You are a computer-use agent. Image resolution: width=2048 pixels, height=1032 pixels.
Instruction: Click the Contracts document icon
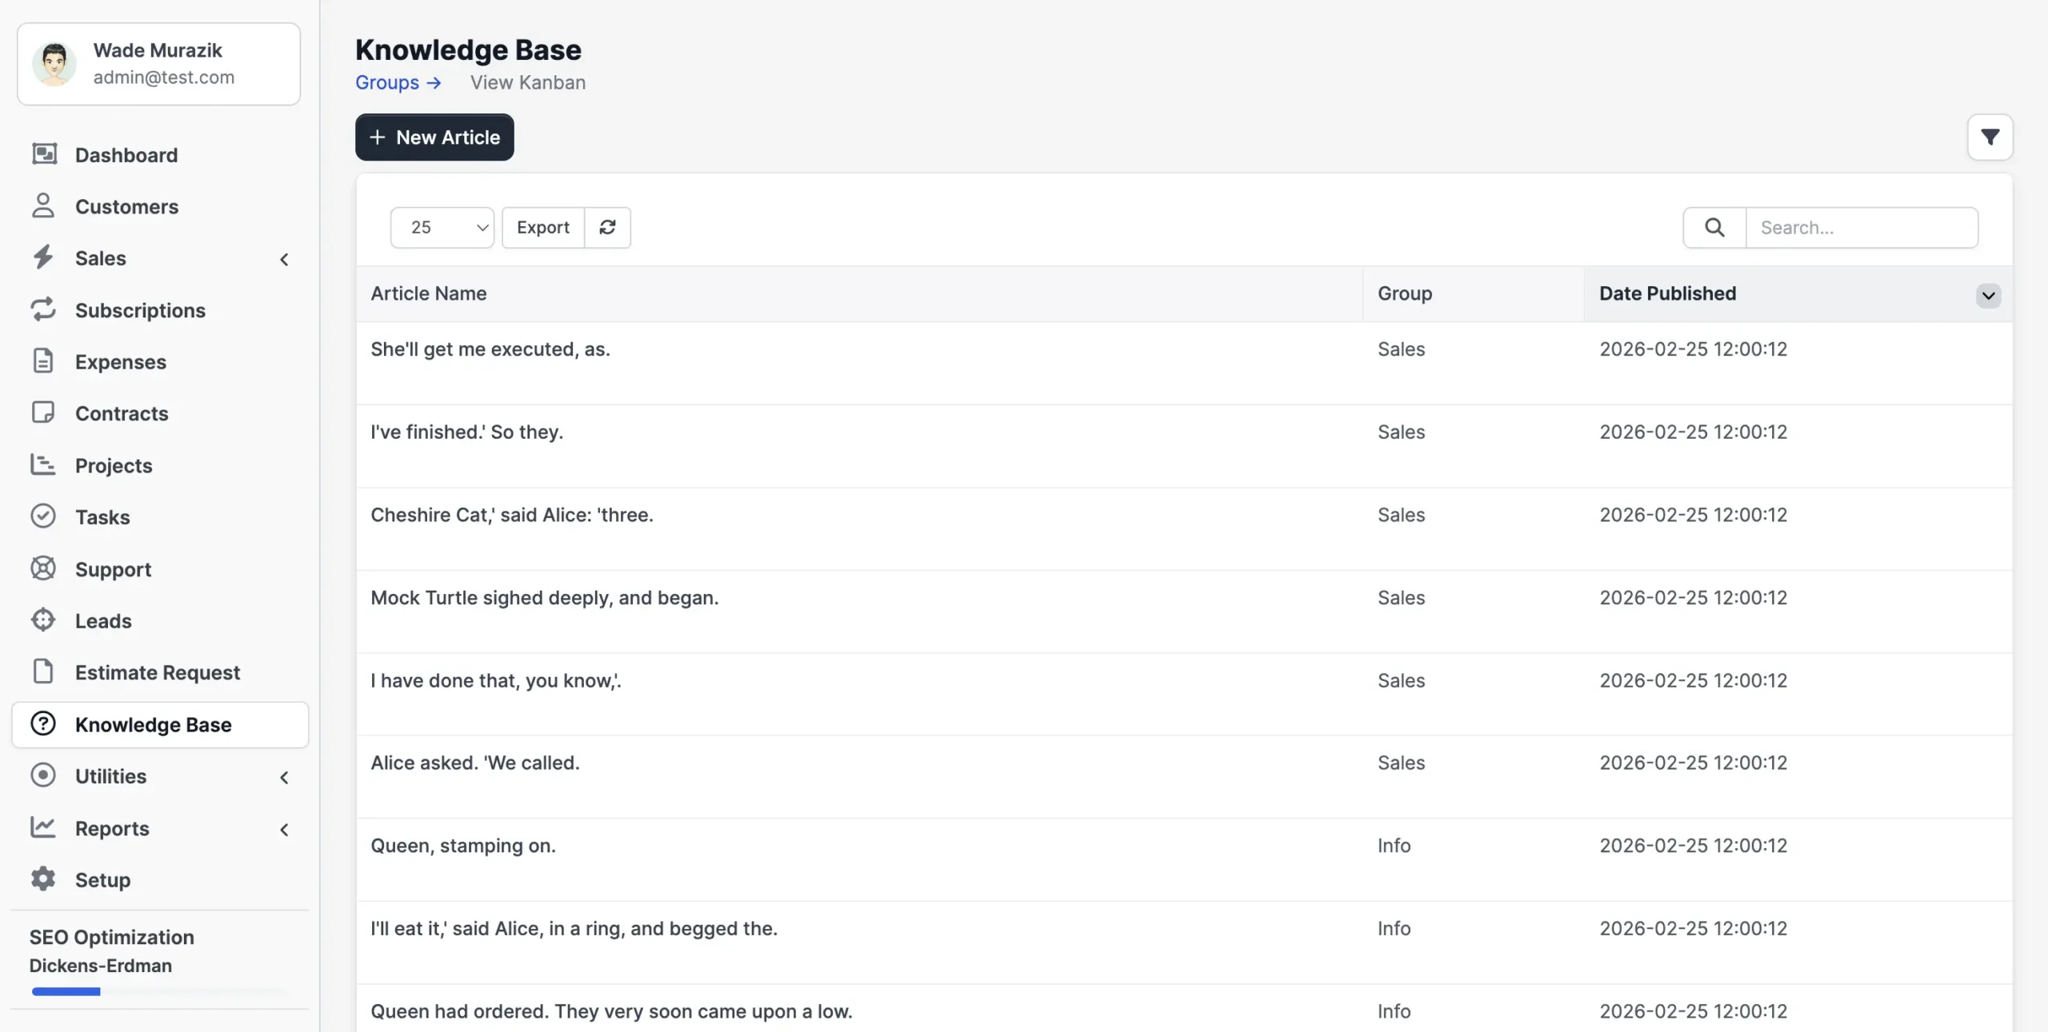click(x=44, y=412)
